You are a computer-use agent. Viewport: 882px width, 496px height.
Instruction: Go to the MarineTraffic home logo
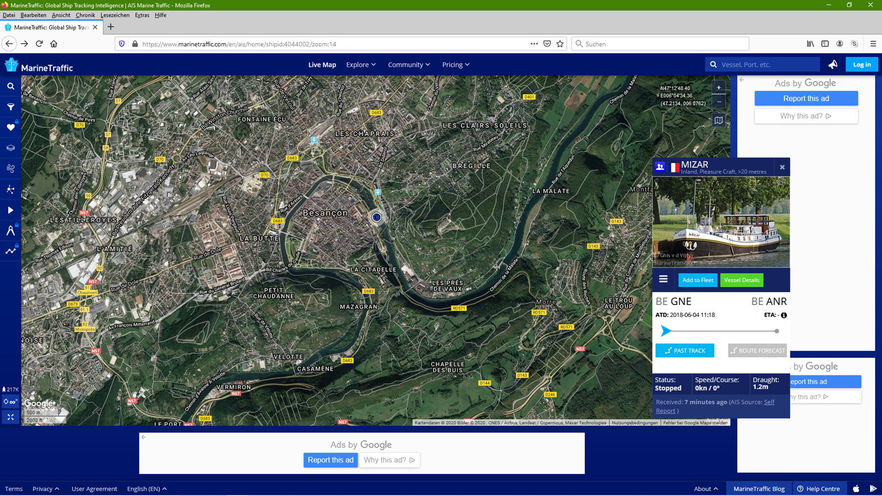click(39, 65)
